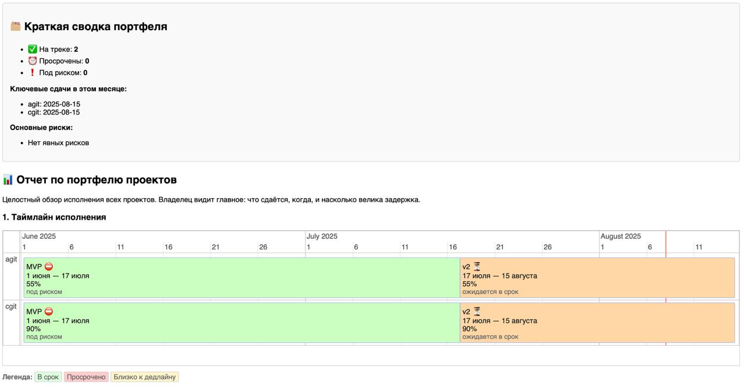Click the red current-date line in timeline header
This screenshot has height=387, width=744.
[x=666, y=242]
